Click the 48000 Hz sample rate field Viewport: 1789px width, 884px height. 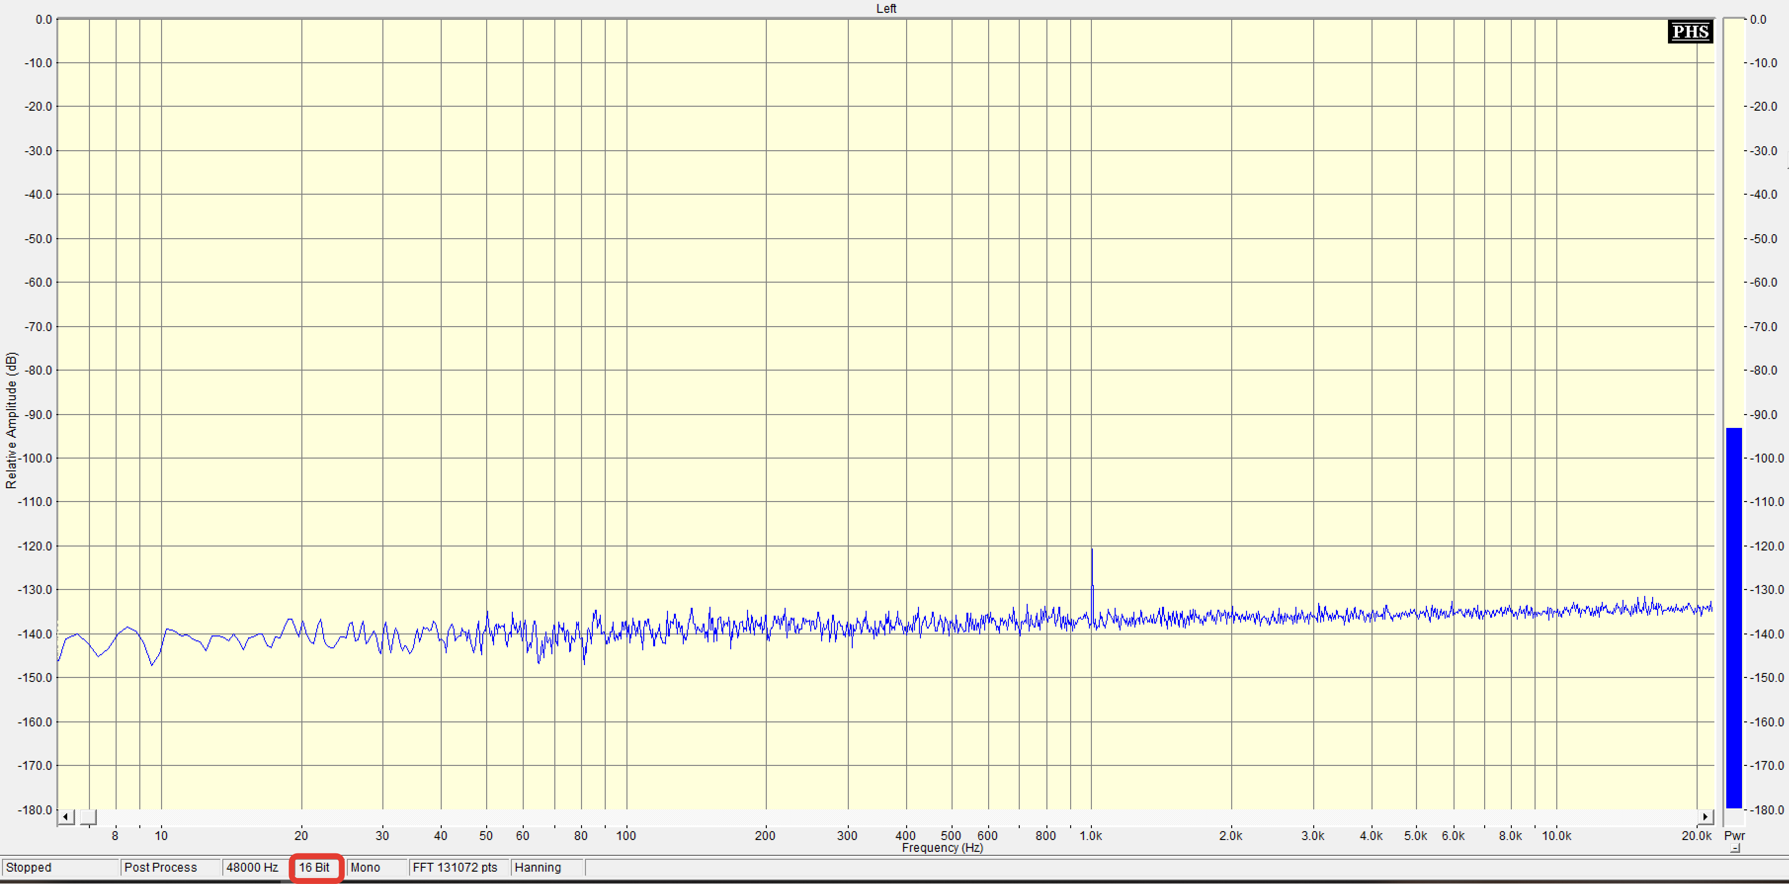[253, 867]
